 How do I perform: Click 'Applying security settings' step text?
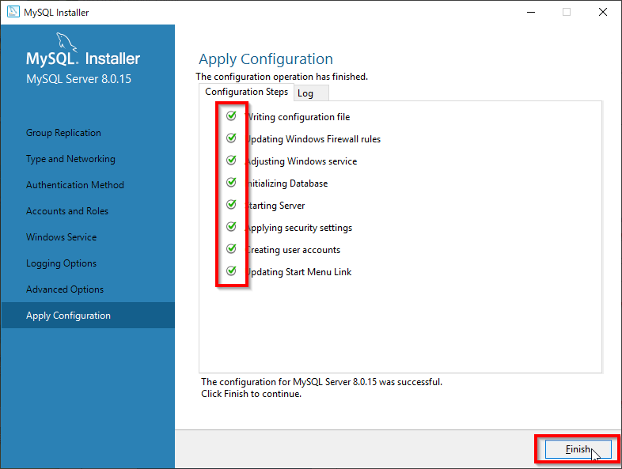(x=299, y=228)
